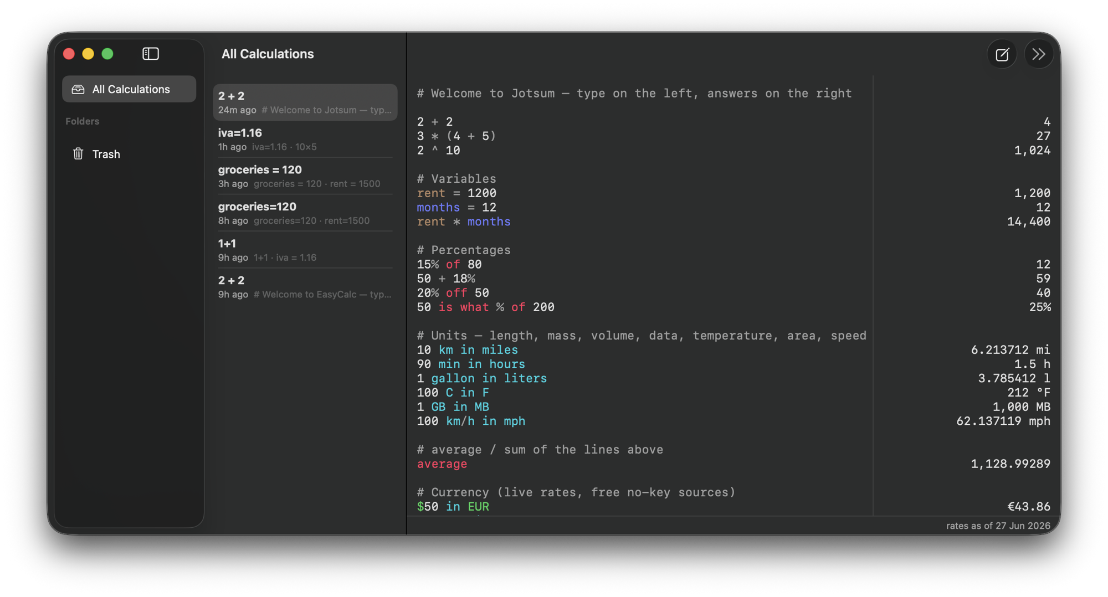Click the '# Variables' comment
Viewport: 1108px width, 597px height.
[x=456, y=178]
